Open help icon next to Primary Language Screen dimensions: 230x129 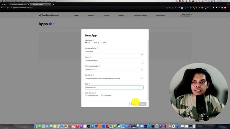point(99,66)
